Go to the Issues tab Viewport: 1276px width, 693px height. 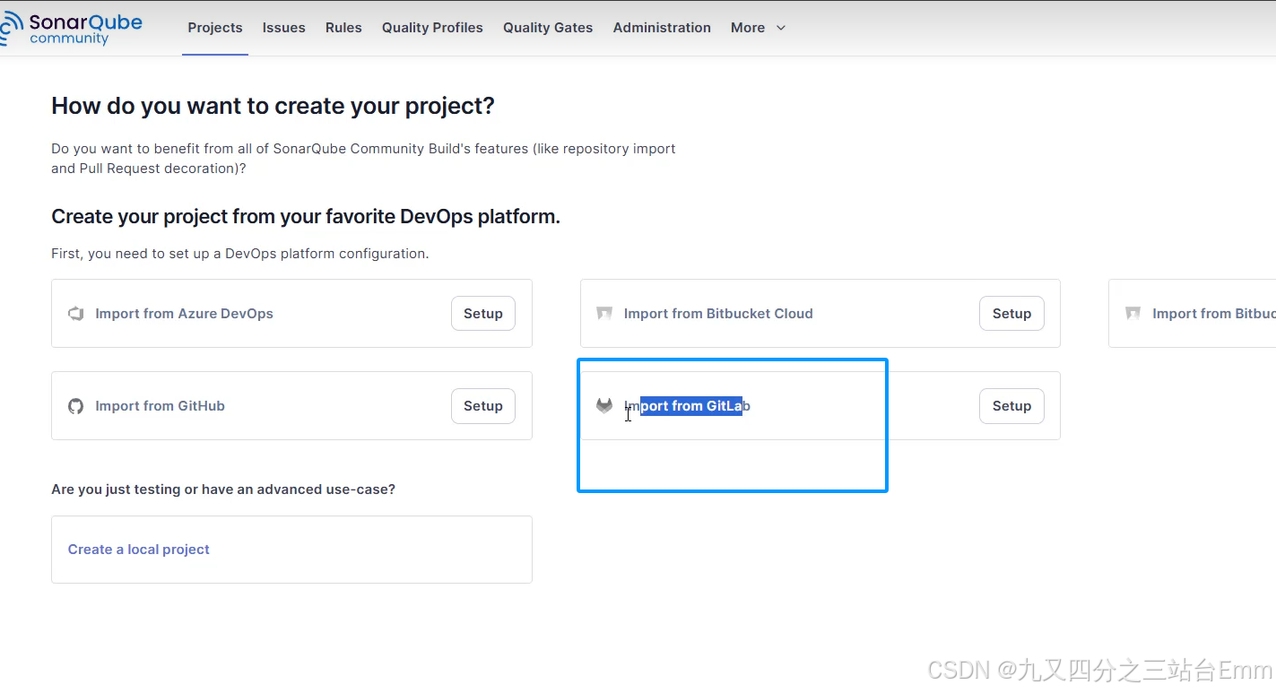(284, 28)
